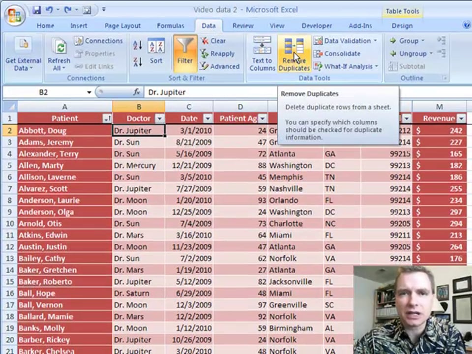Open Connections in the ribbon

coord(99,41)
